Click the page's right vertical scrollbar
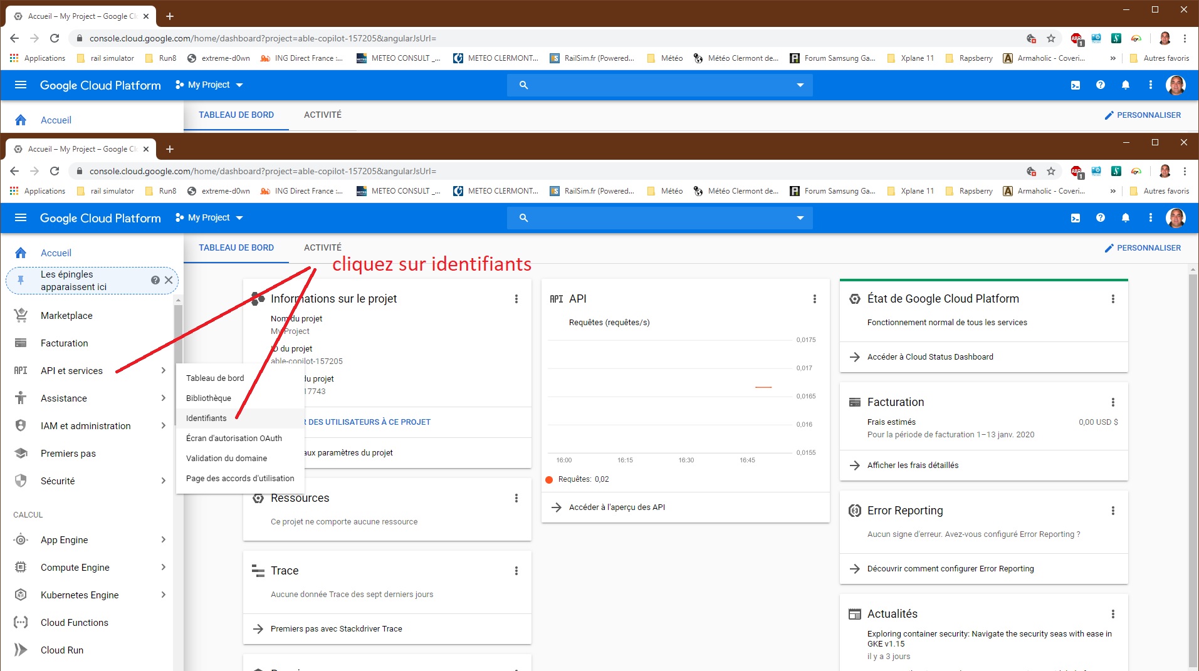 1193,470
